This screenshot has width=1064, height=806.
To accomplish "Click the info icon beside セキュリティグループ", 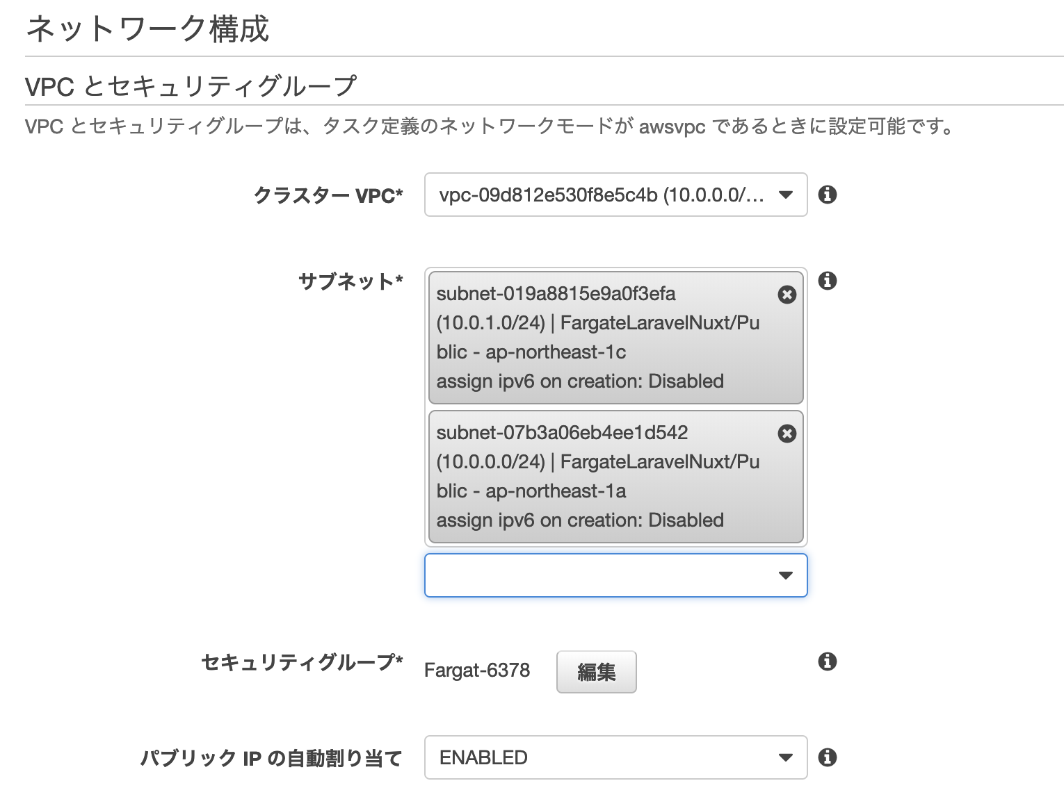I will click(827, 661).
